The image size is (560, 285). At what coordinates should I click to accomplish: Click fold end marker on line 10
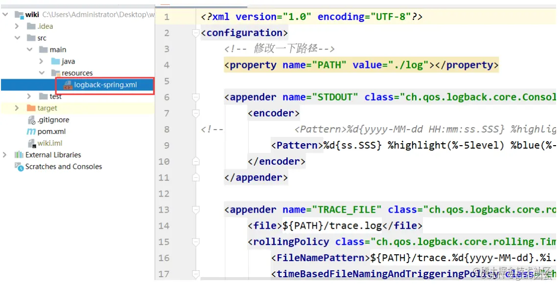pyautogui.click(x=196, y=162)
